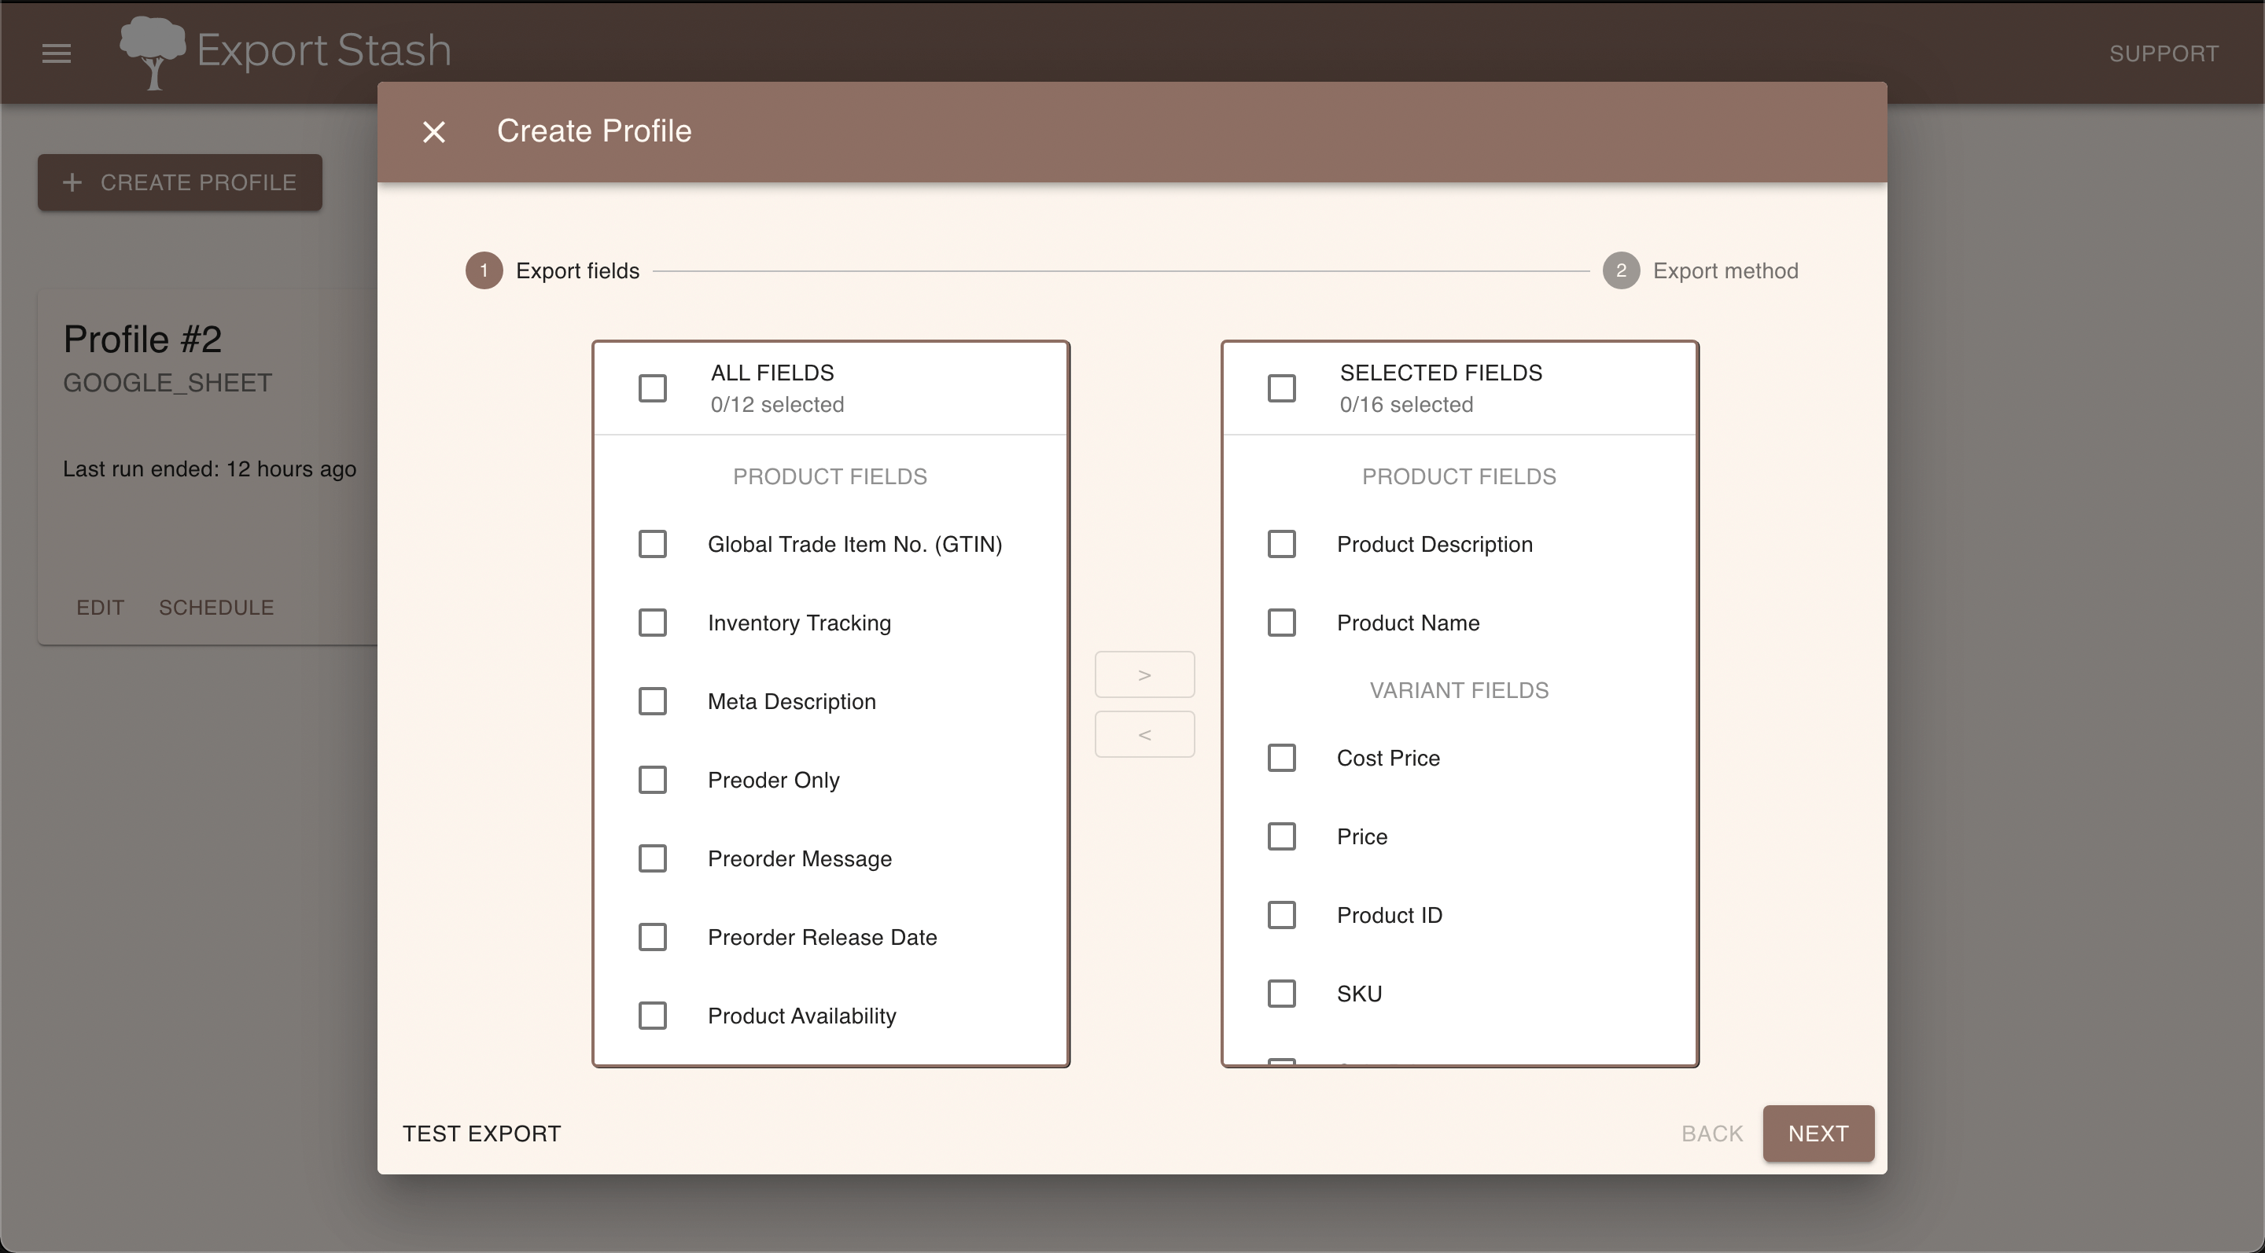Image resolution: width=2265 pixels, height=1253 pixels.
Task: Click the Export Stash tree logo
Action: pyautogui.click(x=152, y=53)
